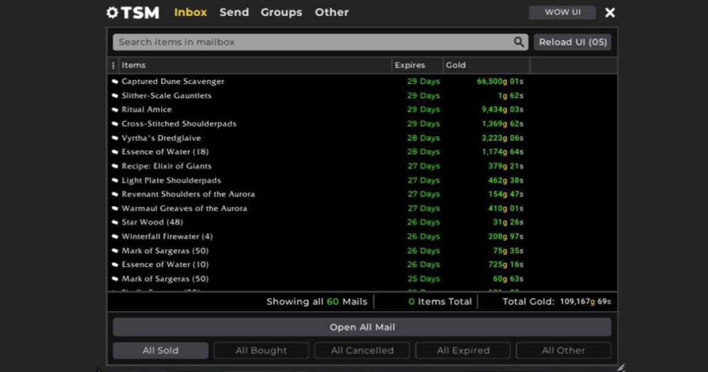
Task: Toggle the All Sold filter
Action: tap(160, 351)
